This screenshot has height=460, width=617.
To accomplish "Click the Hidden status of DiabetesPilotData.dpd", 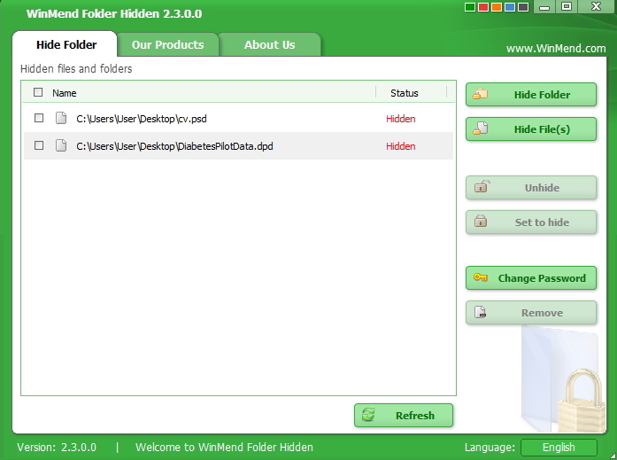I will 401,146.
